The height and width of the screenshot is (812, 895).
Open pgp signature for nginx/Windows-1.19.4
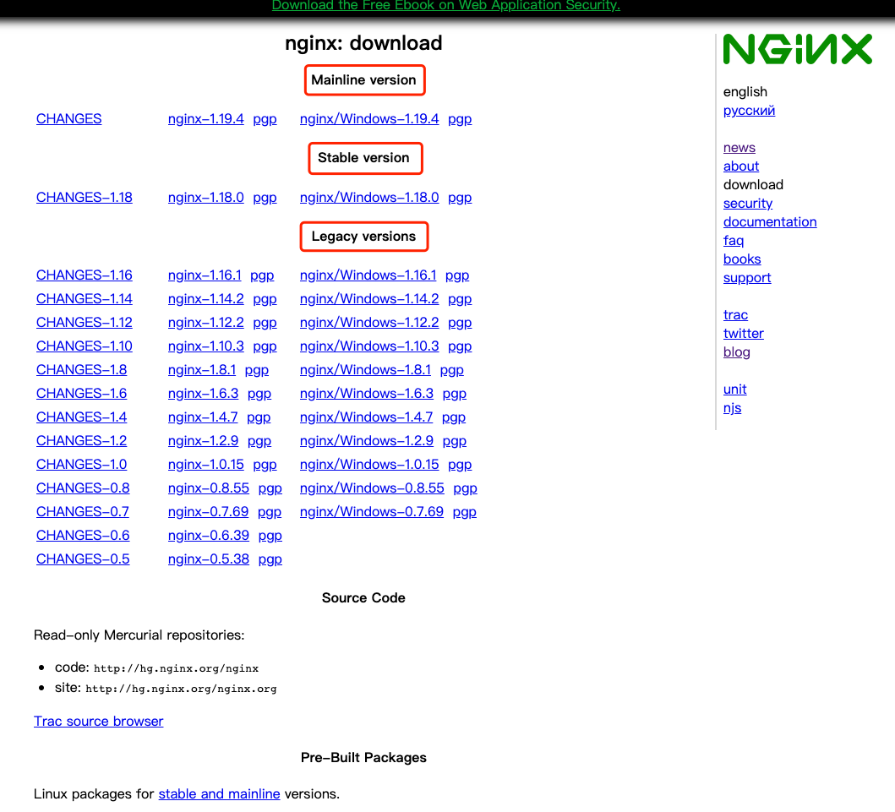coord(460,118)
